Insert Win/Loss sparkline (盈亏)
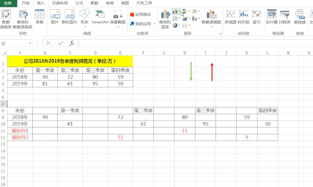The height and width of the screenshot is (187, 313). pyautogui.click(x=257, y=17)
